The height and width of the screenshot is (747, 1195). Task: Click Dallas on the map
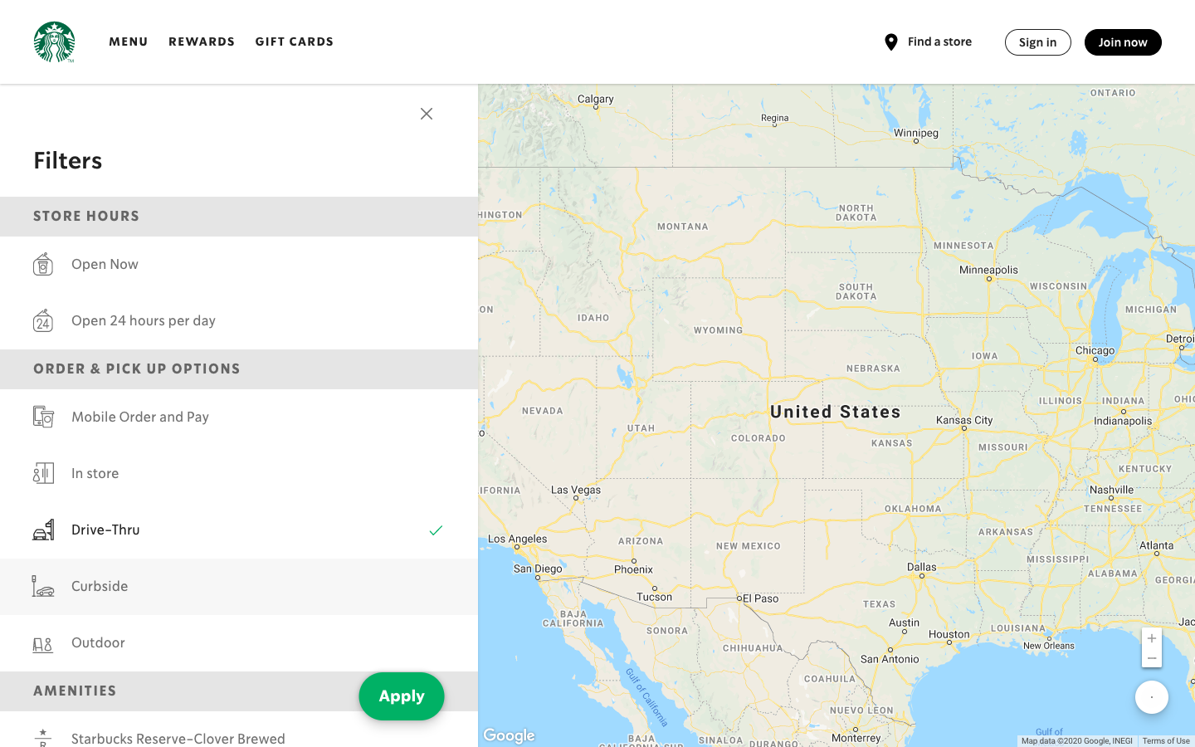922,567
